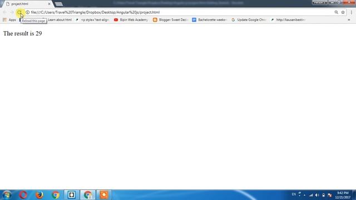Close the project.html tab
Screen dimensions: 356x200
(50, 4)
